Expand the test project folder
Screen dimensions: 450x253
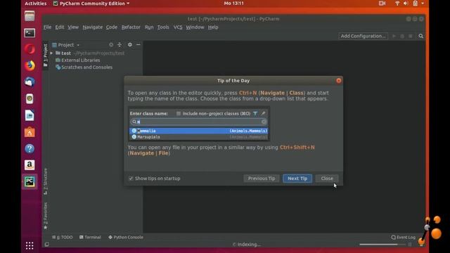[x=51, y=53]
